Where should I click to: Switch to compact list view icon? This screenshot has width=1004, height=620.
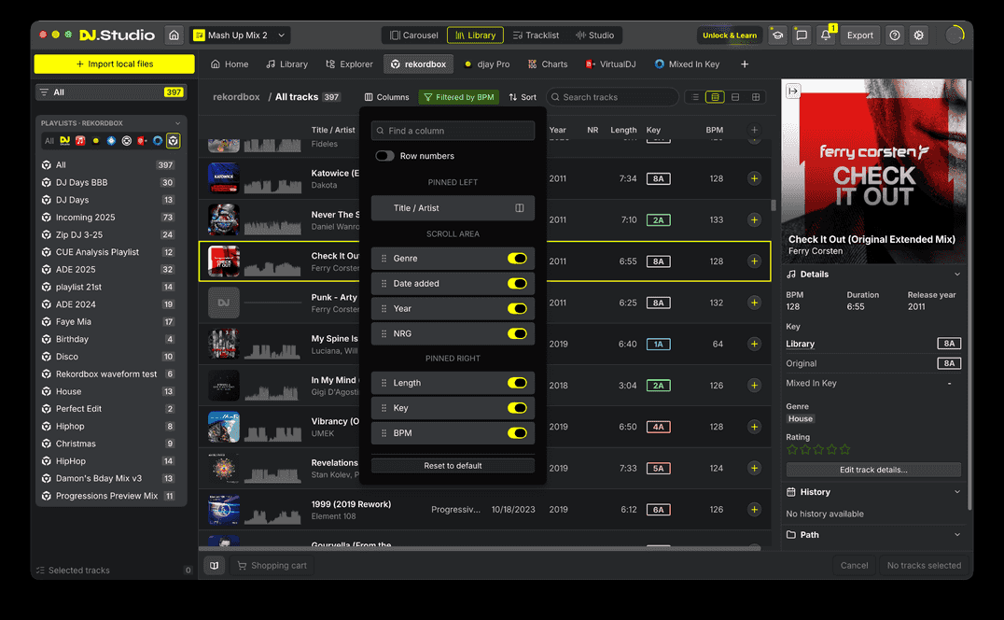695,97
